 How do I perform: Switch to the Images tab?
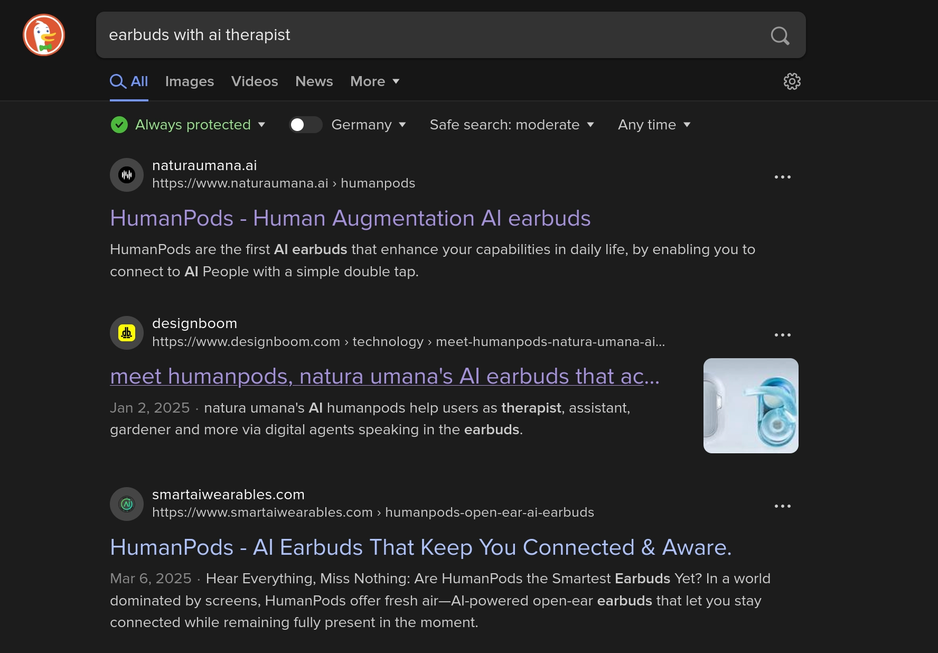click(x=190, y=81)
